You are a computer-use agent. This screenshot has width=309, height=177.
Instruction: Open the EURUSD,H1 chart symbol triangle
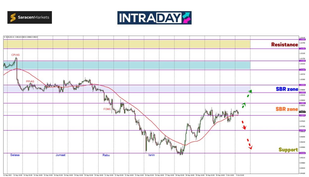[x=5, y=37]
